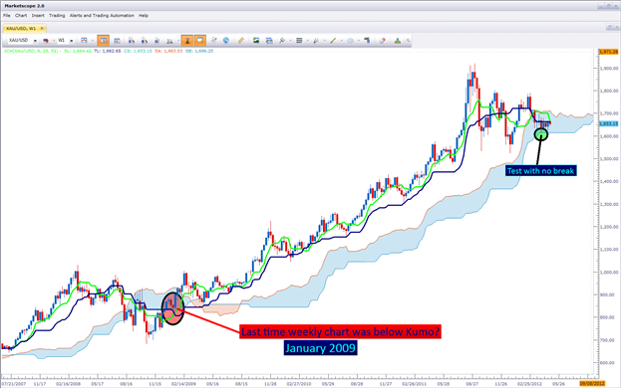Click the eraser tool icon
The image size is (621, 388).
[x=383, y=41]
